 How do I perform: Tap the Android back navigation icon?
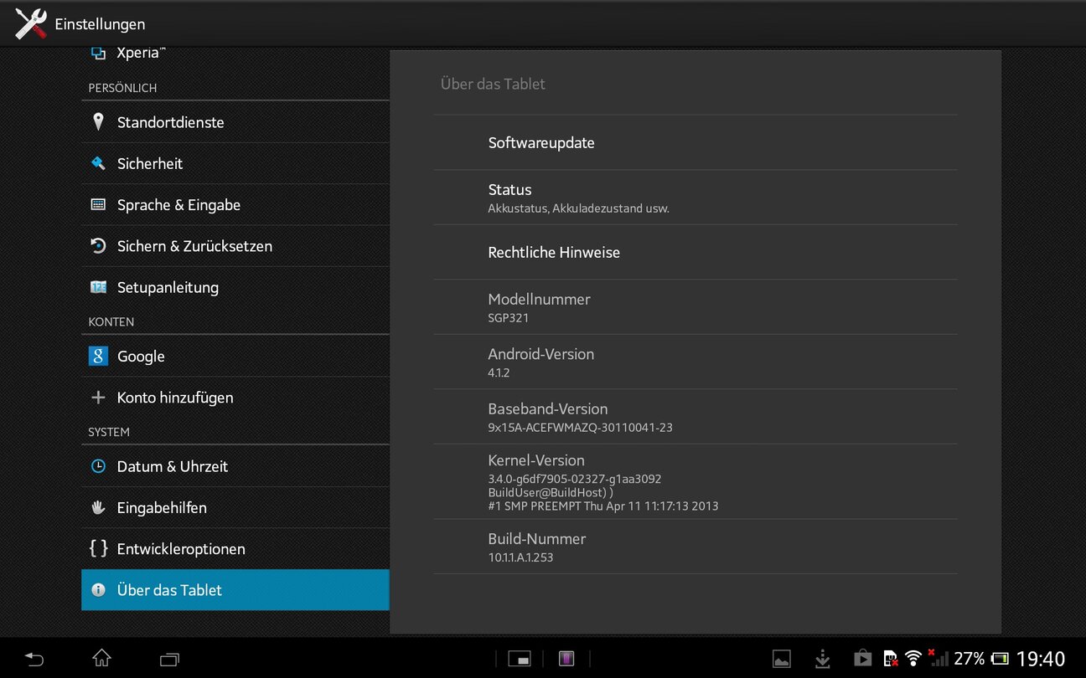[34, 659]
